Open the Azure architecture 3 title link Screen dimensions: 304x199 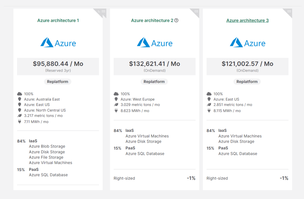247,20
